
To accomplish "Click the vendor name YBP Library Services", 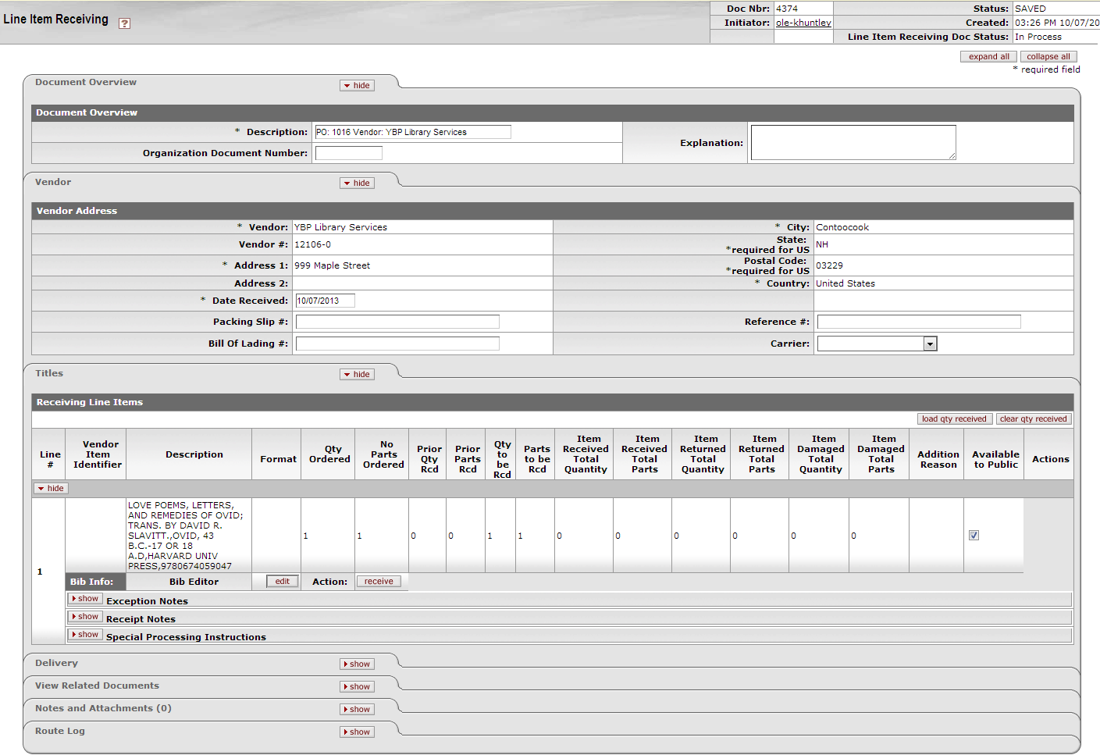I will point(340,227).
